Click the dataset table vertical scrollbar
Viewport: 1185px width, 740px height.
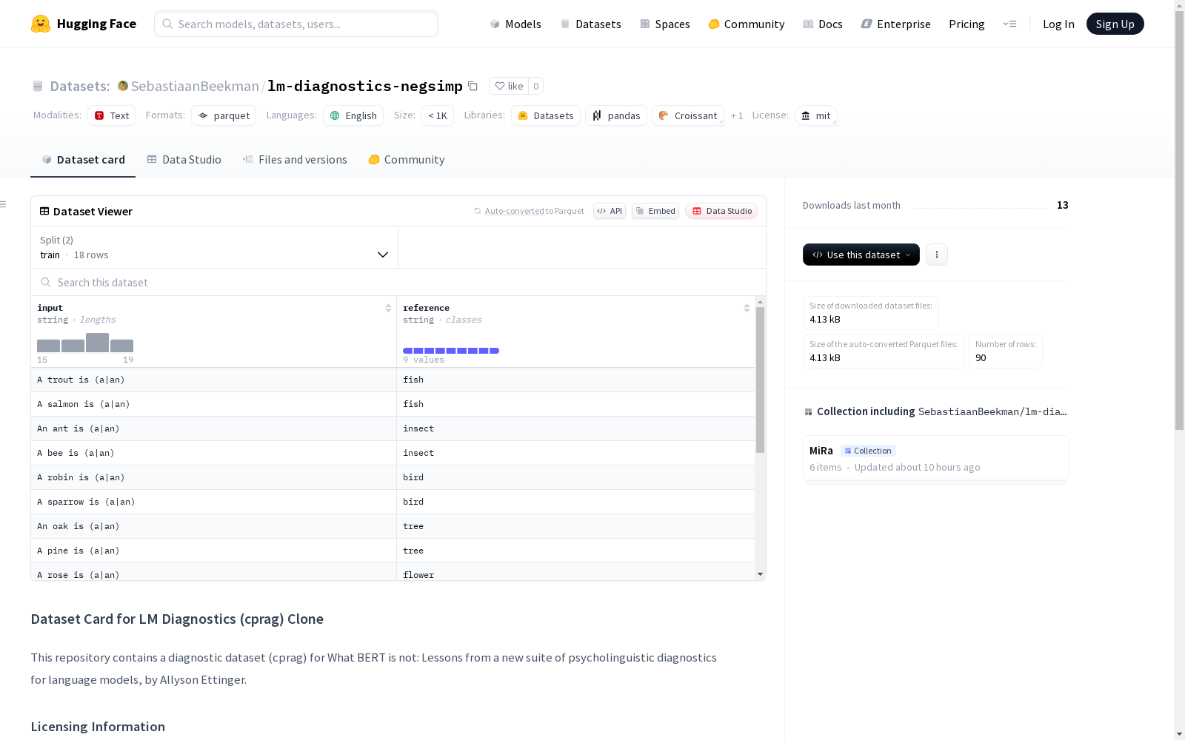pyautogui.click(x=760, y=380)
